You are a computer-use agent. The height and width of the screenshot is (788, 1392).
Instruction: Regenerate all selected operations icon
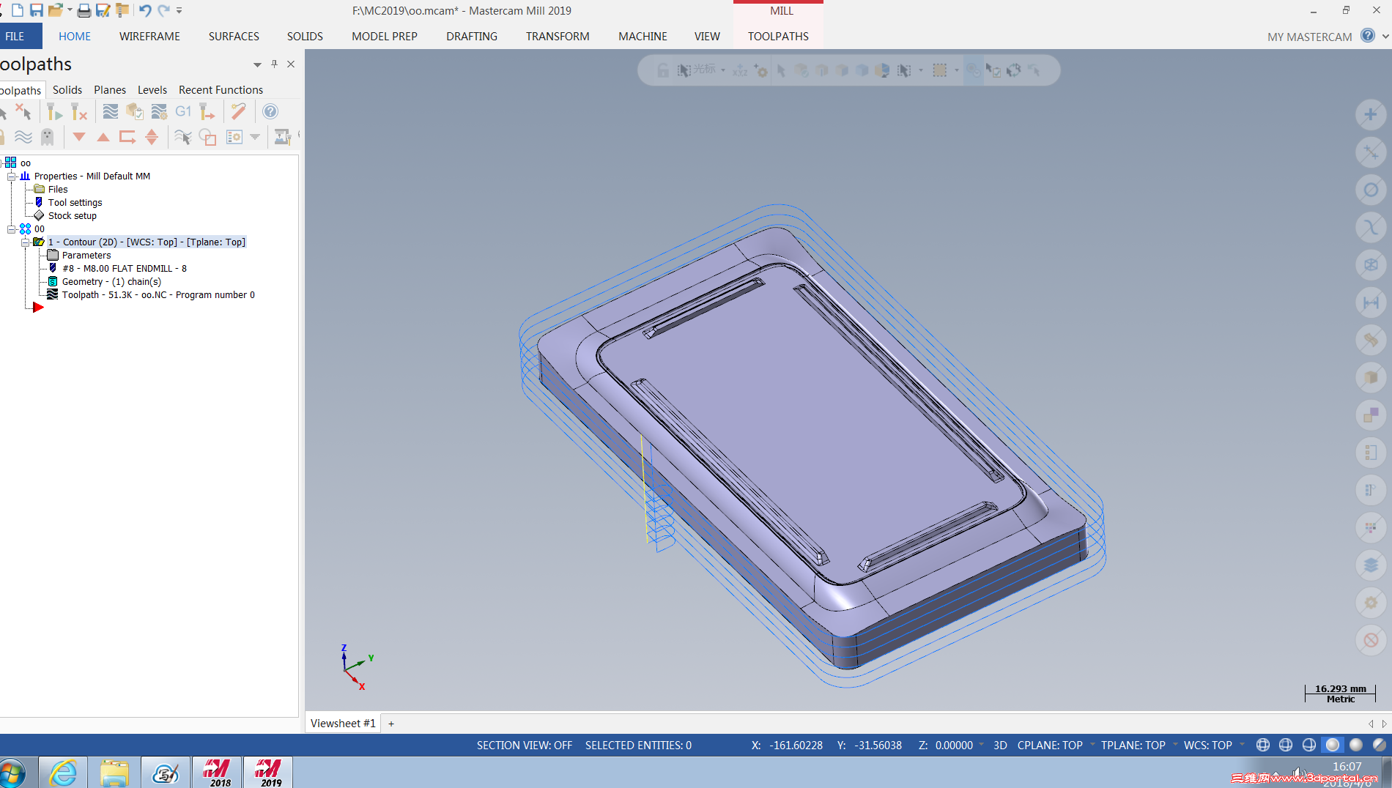(x=54, y=111)
